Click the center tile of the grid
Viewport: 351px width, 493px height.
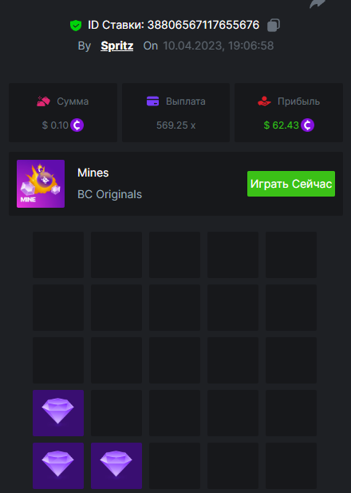coord(175,360)
